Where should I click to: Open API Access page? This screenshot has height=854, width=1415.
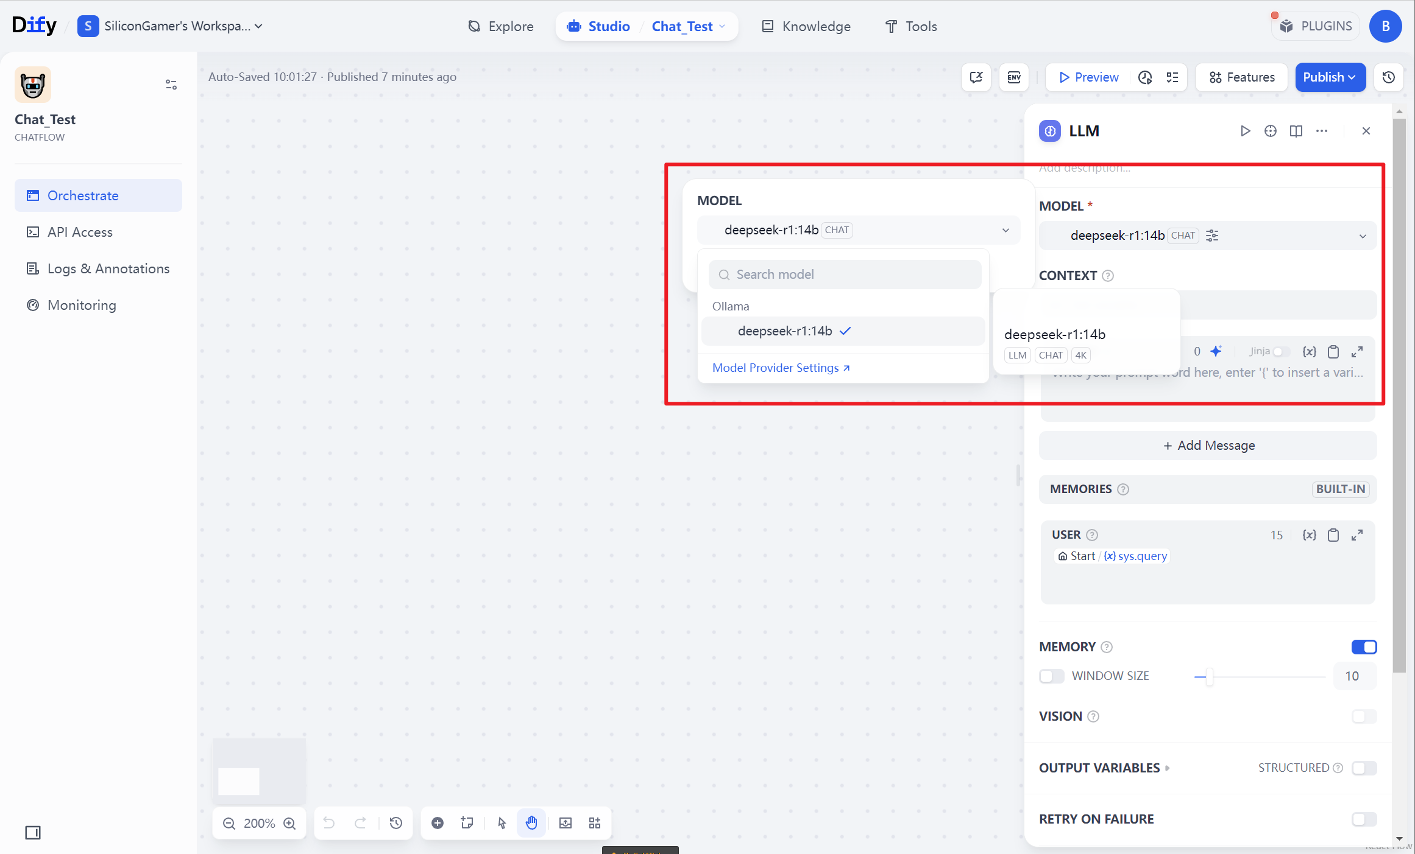pos(98,232)
